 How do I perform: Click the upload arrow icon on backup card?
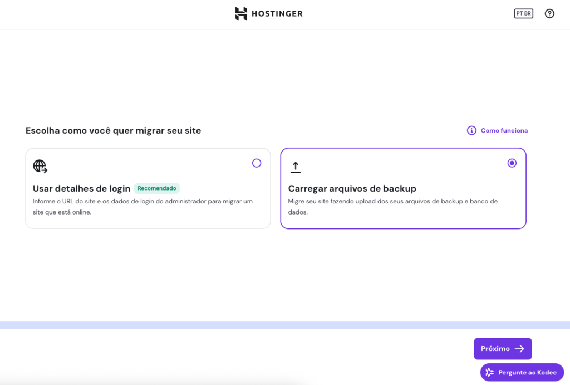(x=295, y=166)
